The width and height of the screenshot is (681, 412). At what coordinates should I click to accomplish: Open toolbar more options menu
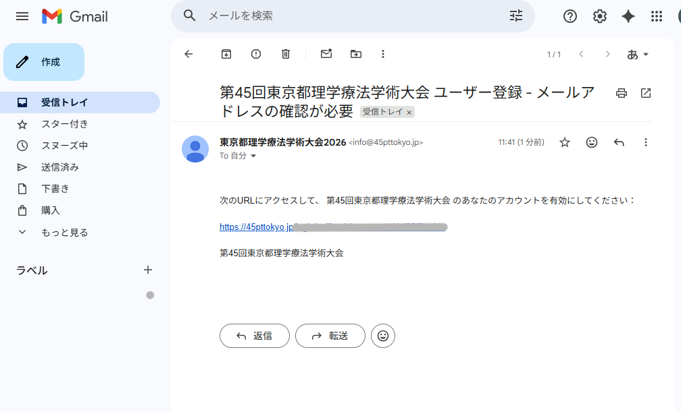382,54
